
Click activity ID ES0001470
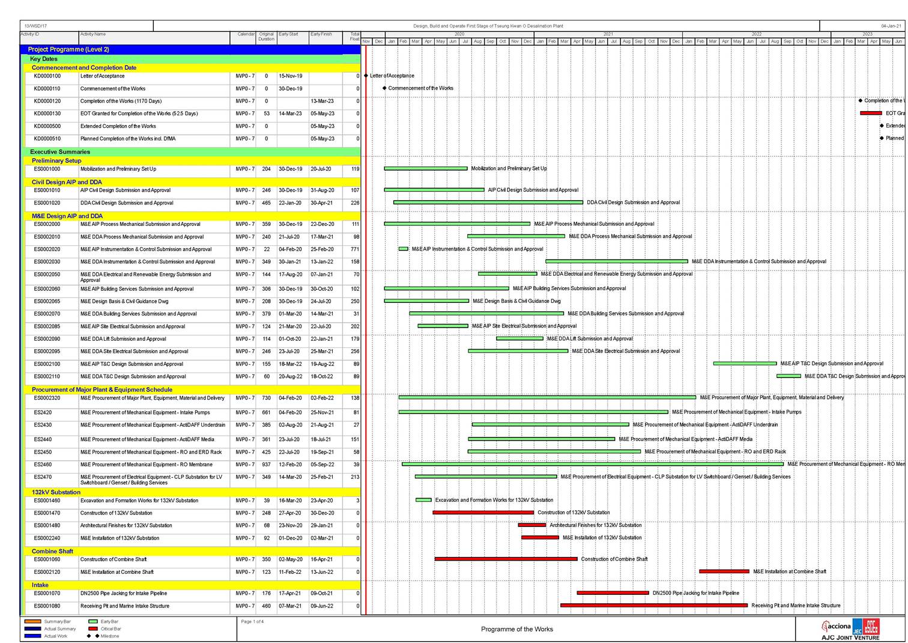click(x=47, y=513)
